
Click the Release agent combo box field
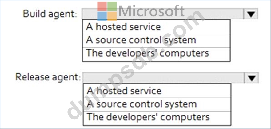[x=163, y=78]
